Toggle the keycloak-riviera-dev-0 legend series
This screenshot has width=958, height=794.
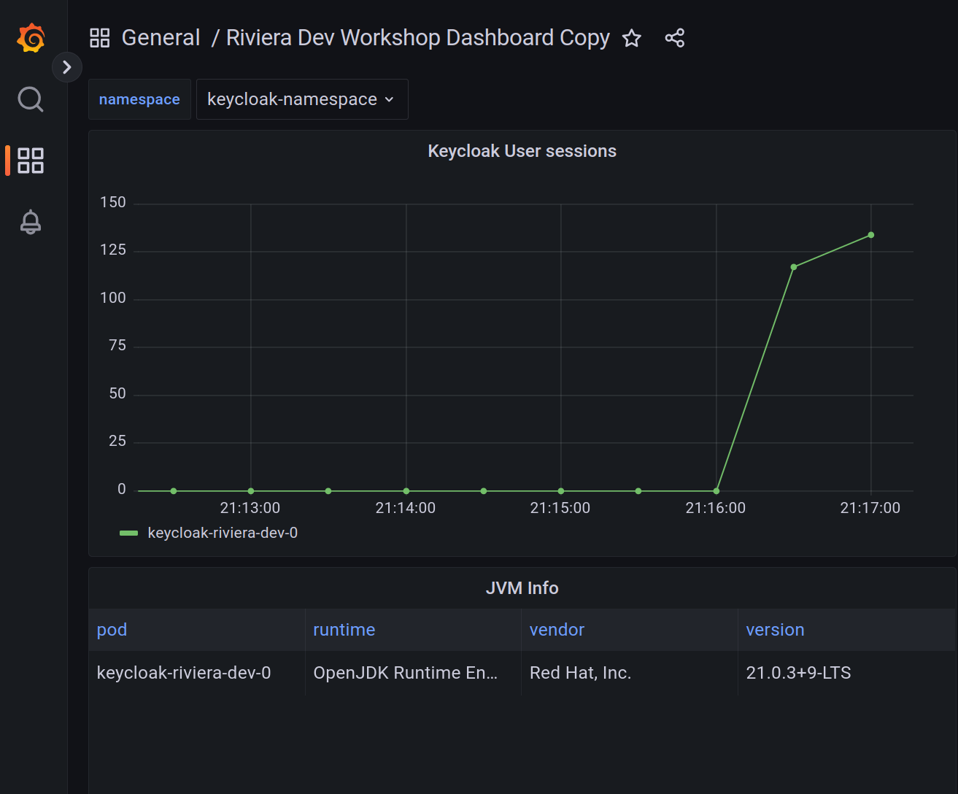(223, 533)
